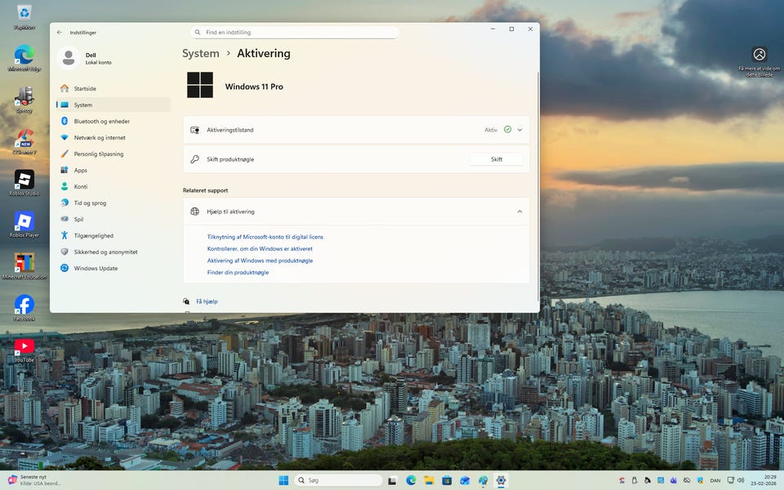Open the Finder din produktnøgle link

[238, 272]
